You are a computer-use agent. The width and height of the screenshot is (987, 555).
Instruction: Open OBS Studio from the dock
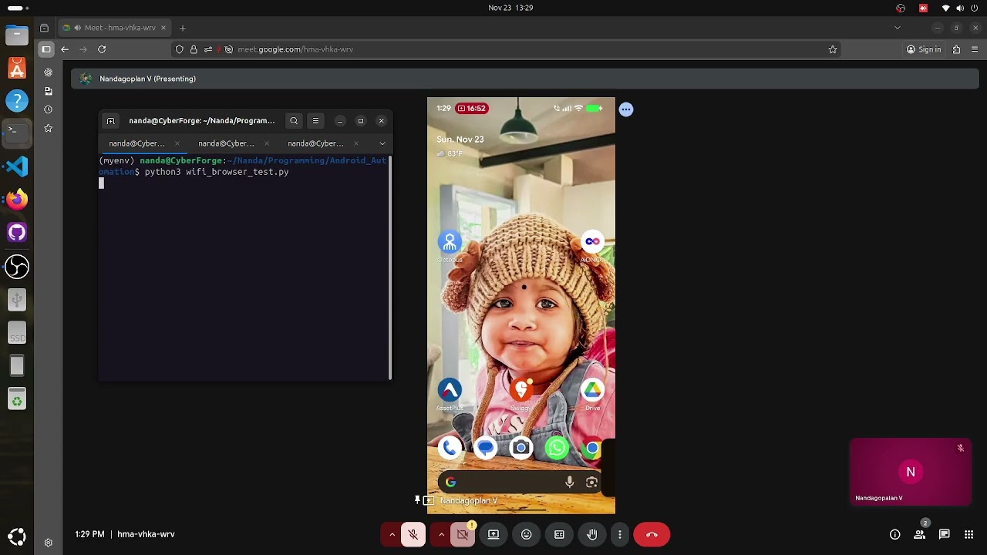coord(17,267)
